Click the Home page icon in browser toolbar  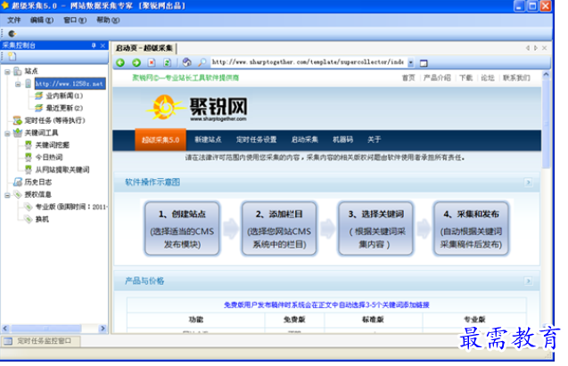(187, 62)
